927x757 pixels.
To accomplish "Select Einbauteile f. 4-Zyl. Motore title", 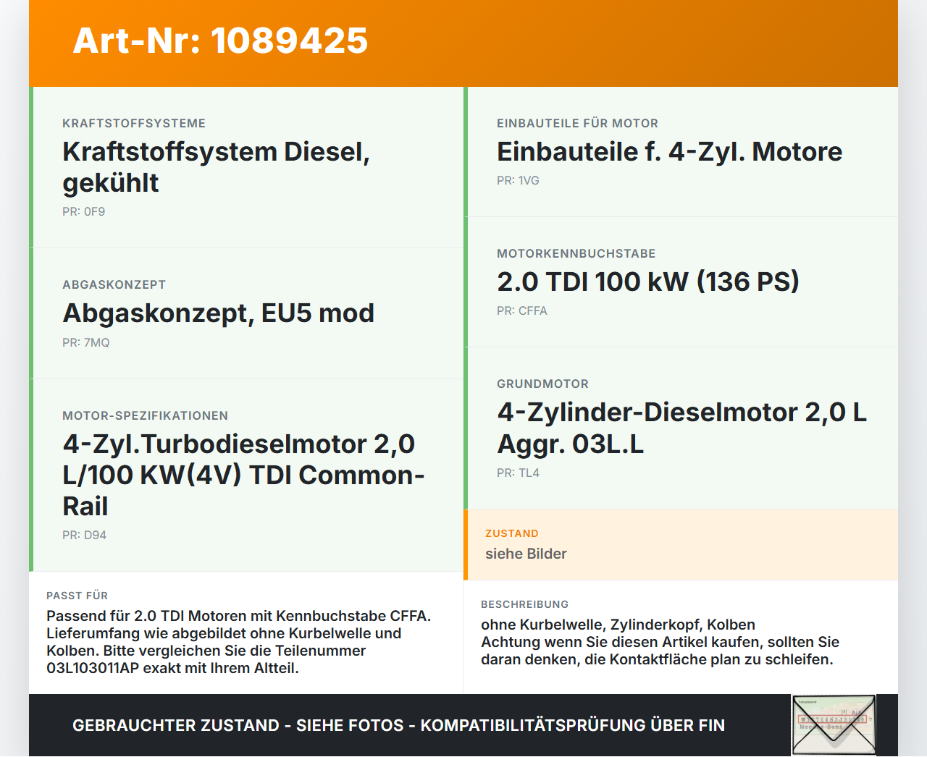I will (x=670, y=152).
